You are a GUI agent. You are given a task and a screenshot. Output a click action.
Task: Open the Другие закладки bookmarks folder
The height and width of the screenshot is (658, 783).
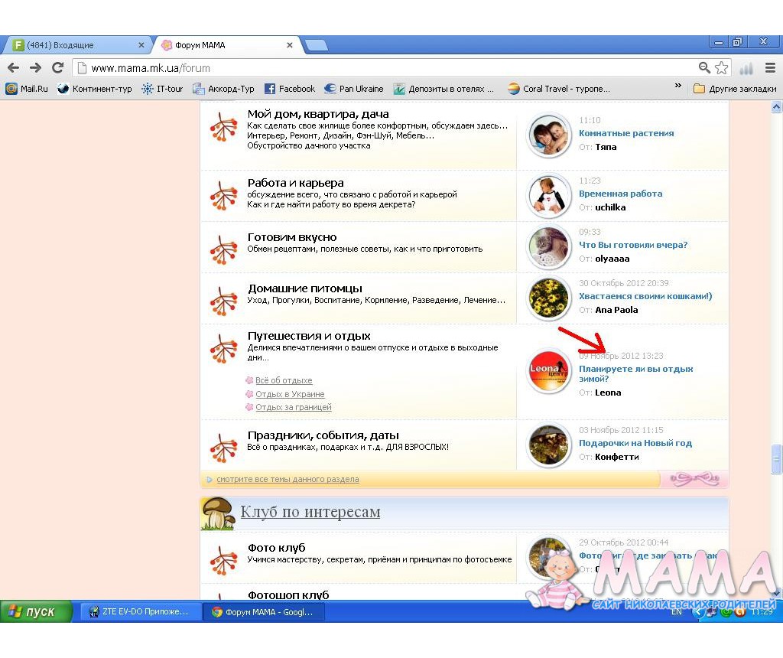click(734, 89)
